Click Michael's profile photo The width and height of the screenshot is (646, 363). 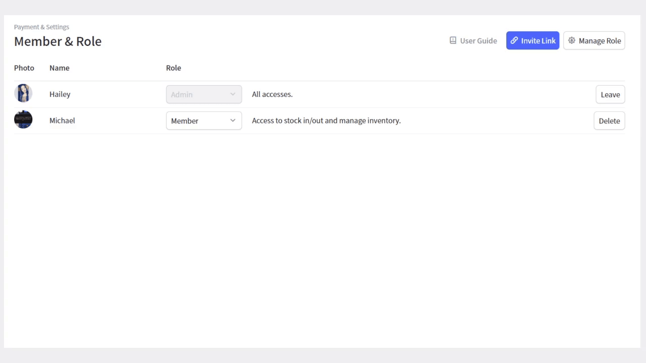point(23,119)
